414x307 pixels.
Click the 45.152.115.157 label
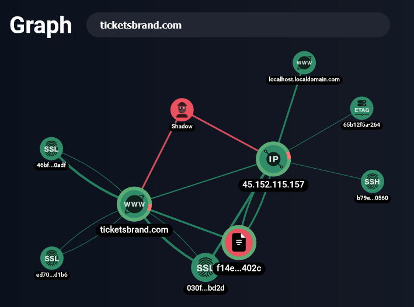click(273, 185)
